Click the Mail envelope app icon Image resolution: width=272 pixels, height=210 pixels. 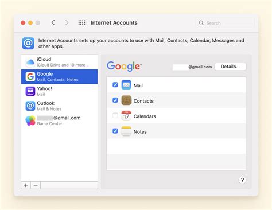point(126,85)
